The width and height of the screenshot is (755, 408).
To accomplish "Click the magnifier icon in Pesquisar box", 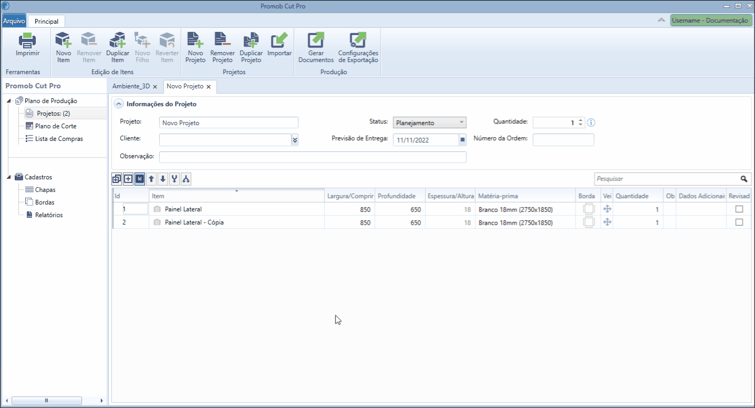I will [x=744, y=179].
